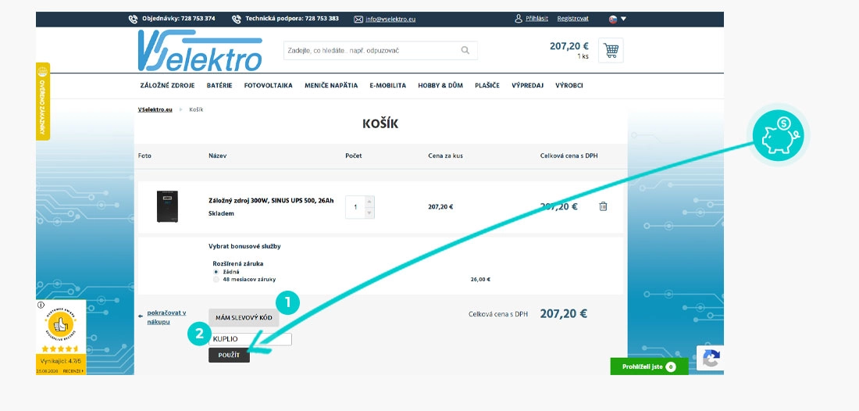Open the VÝPREDAJ menu
The height and width of the screenshot is (411, 859).
528,85
